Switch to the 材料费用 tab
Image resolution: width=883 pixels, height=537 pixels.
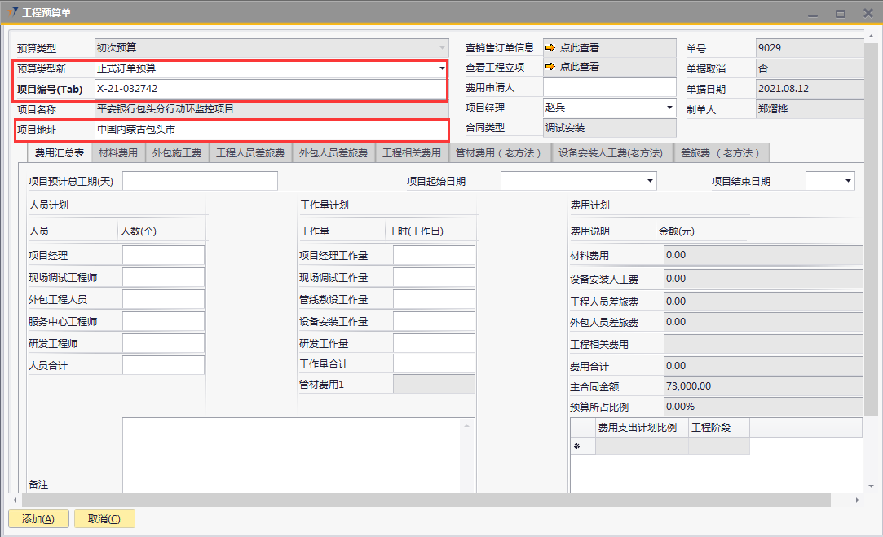(x=118, y=153)
